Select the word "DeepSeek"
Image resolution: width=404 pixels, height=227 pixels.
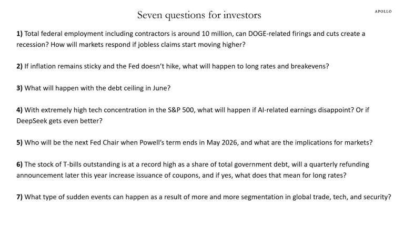[34, 120]
